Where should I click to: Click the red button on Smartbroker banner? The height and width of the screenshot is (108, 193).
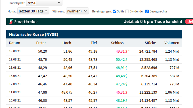[189, 21]
